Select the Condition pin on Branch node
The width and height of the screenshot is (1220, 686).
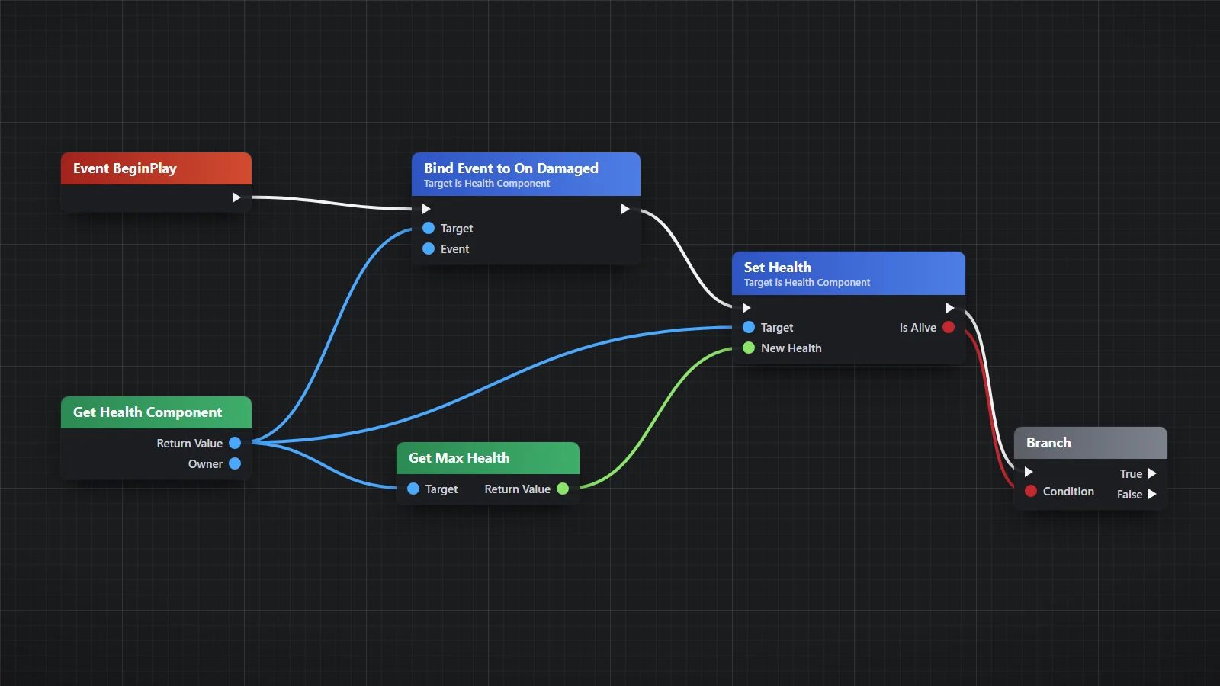(x=1031, y=491)
